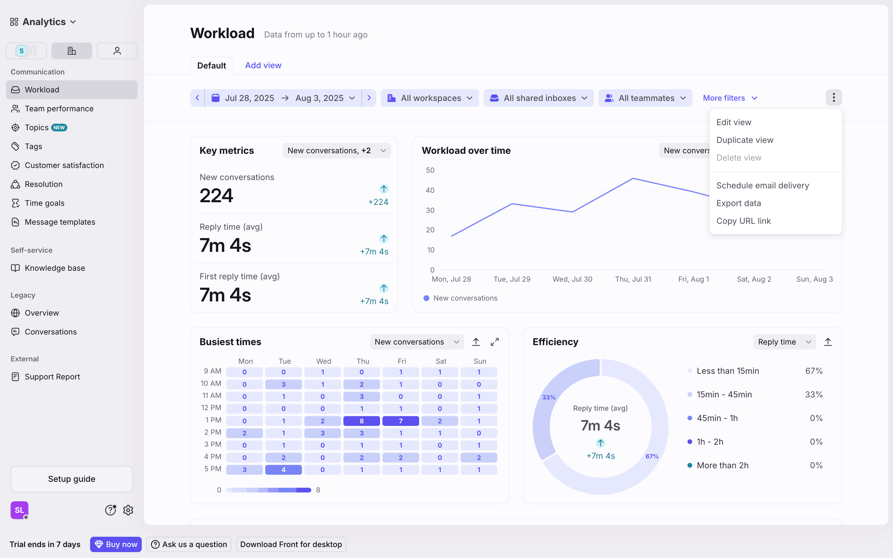Select Export data from the menu
Image resolution: width=893 pixels, height=558 pixels.
738,203
